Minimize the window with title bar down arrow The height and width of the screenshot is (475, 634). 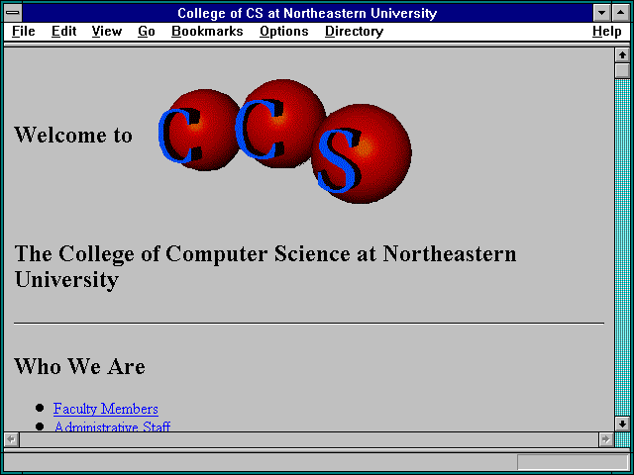coord(601,13)
